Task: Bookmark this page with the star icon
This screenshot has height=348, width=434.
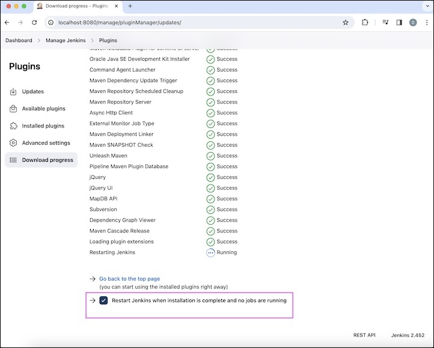Action: [346, 22]
